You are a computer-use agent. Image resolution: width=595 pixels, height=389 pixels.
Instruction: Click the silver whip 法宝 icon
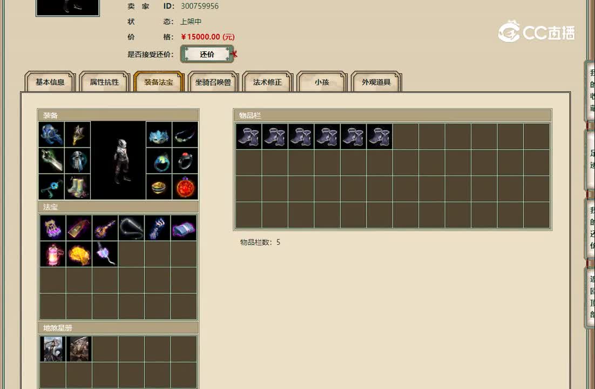pos(131,228)
